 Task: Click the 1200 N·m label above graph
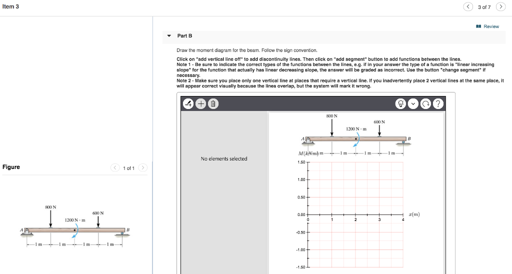[x=356, y=129]
